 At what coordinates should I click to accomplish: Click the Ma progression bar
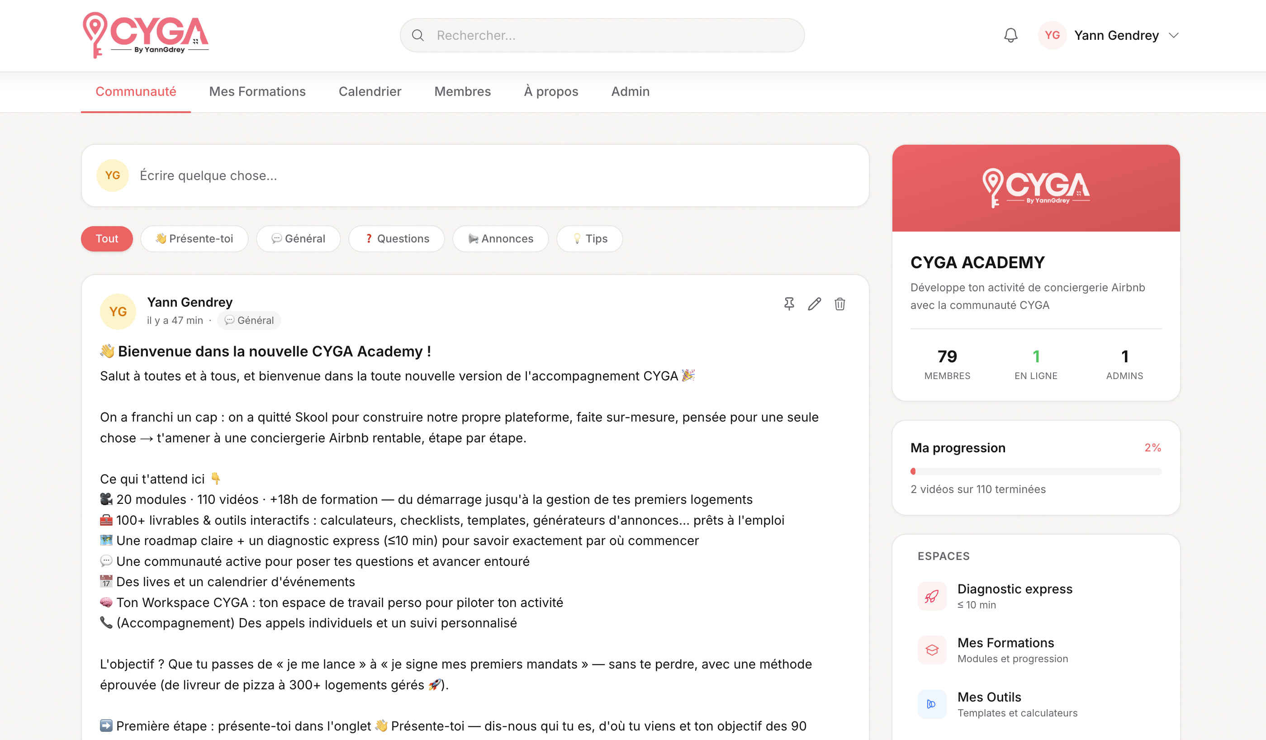(x=1036, y=471)
